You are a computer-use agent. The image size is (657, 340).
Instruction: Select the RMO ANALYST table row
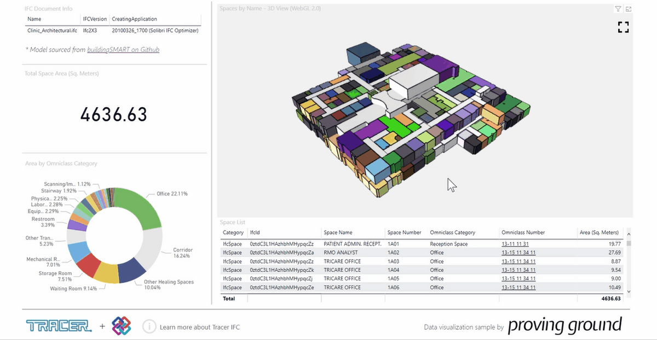pyautogui.click(x=422, y=253)
